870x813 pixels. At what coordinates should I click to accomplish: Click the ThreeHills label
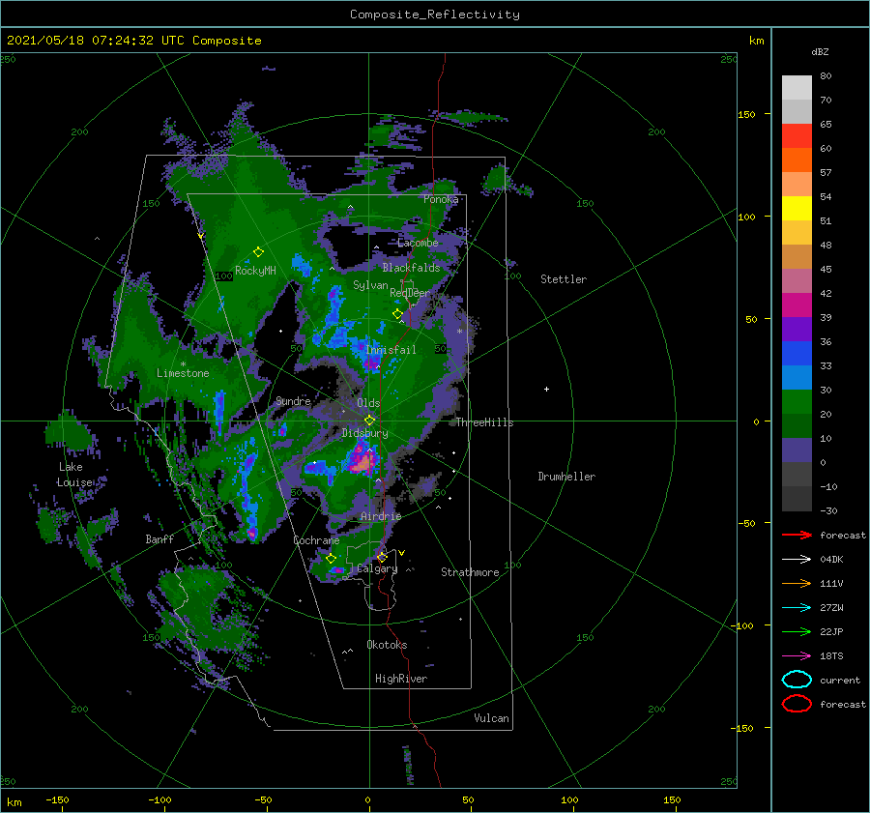pos(484,422)
